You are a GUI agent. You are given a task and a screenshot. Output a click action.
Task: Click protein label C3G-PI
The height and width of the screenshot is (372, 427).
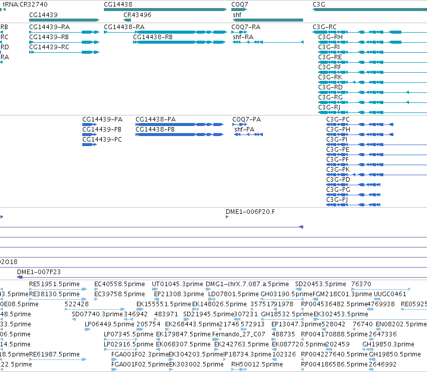click(337, 140)
